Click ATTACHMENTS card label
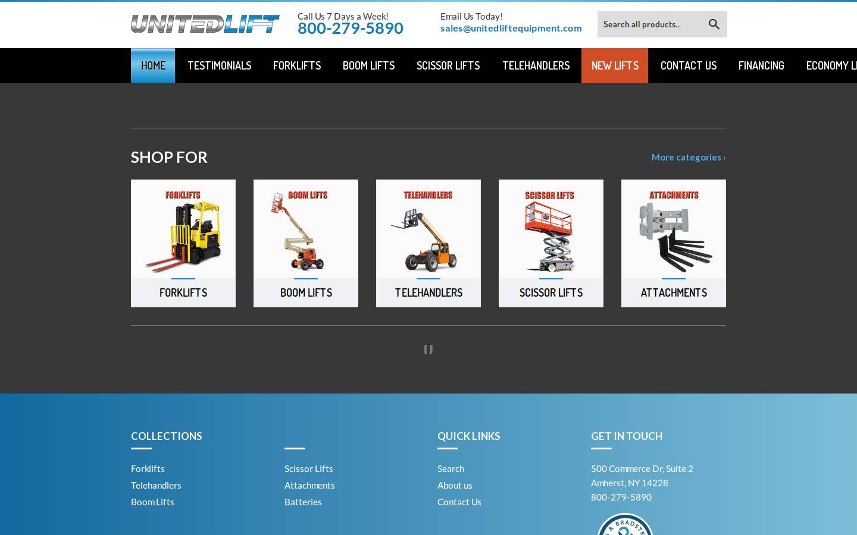857x535 pixels. (674, 292)
